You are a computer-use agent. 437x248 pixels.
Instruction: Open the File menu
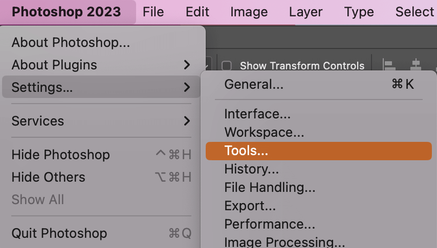click(154, 12)
